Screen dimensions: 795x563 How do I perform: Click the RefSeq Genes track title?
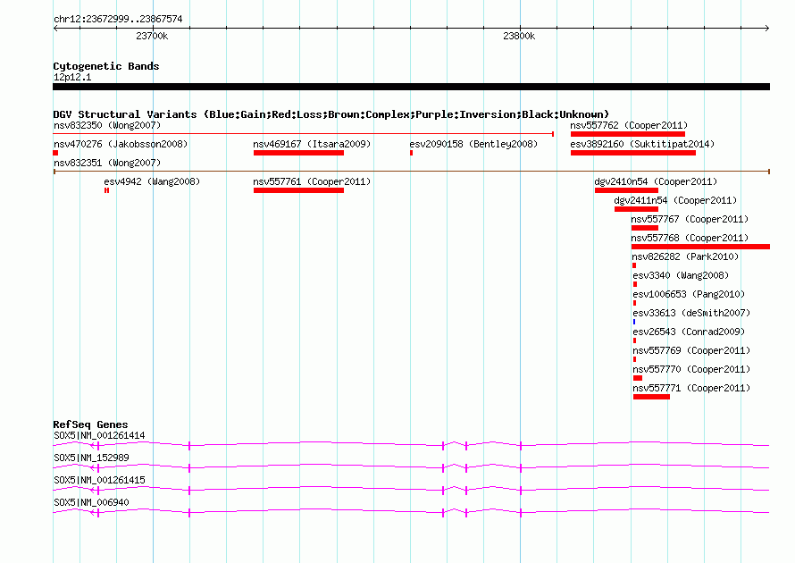(x=91, y=424)
